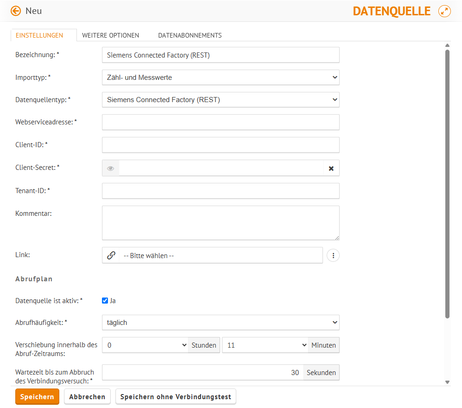This screenshot has height=408, width=462.
Task: Click the Wartezeit seconds input field
Action: click(x=203, y=373)
